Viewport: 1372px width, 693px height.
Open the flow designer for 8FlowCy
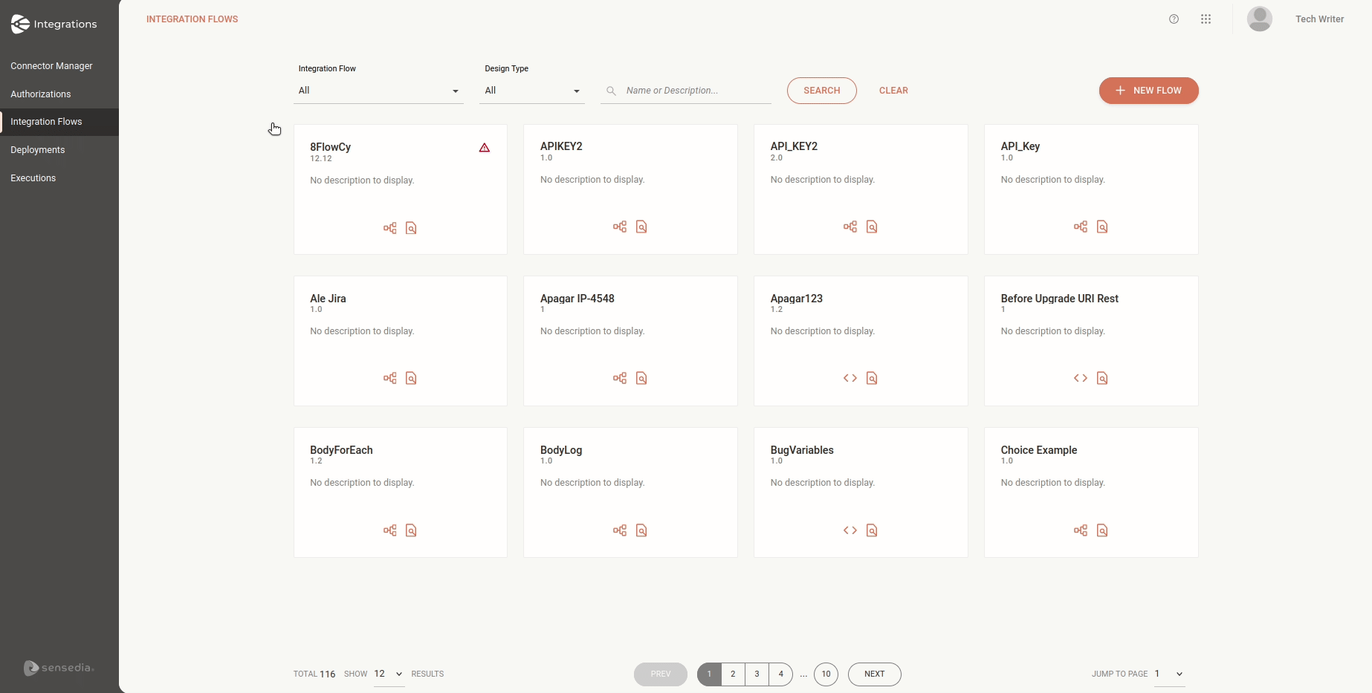click(389, 228)
